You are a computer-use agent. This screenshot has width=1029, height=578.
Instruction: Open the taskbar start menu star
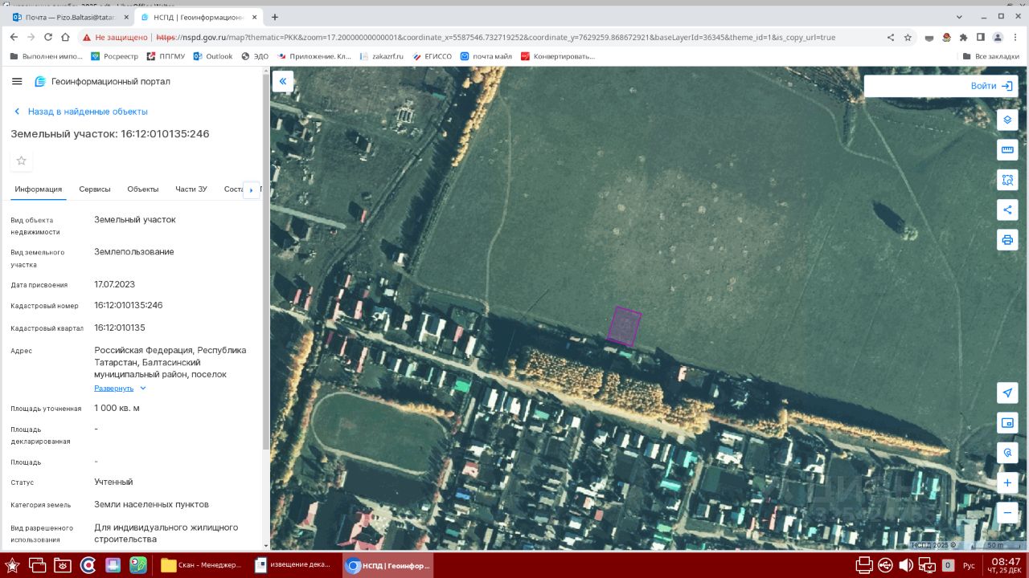point(12,565)
